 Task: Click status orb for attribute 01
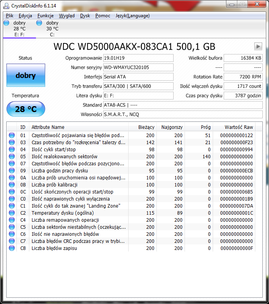12,135
